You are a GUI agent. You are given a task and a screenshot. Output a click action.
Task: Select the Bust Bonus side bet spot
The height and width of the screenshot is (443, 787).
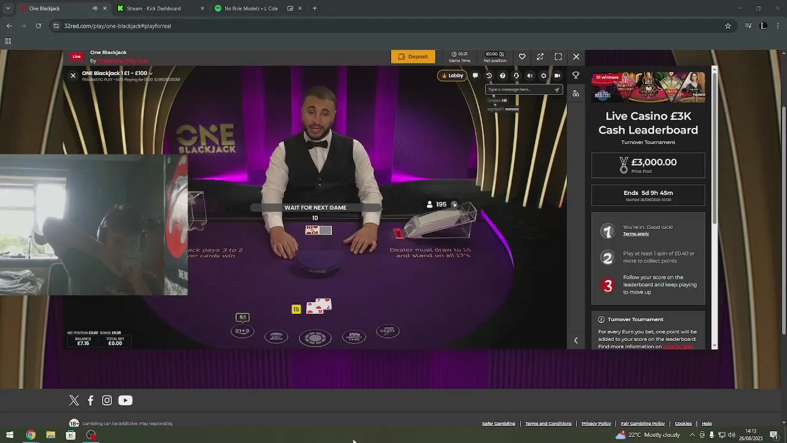coord(276,337)
